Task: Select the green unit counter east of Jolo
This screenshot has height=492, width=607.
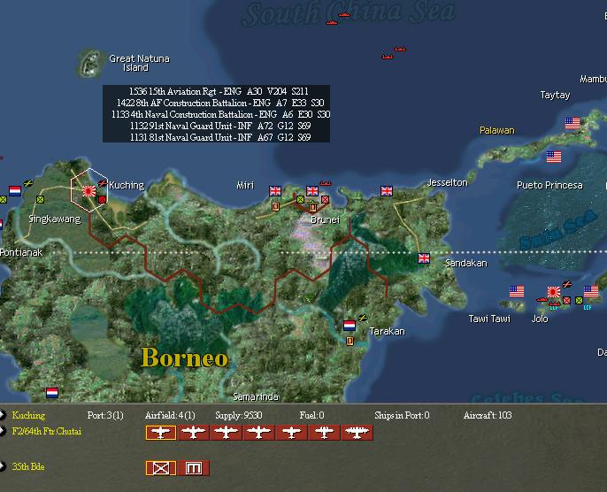Action: click(579, 300)
